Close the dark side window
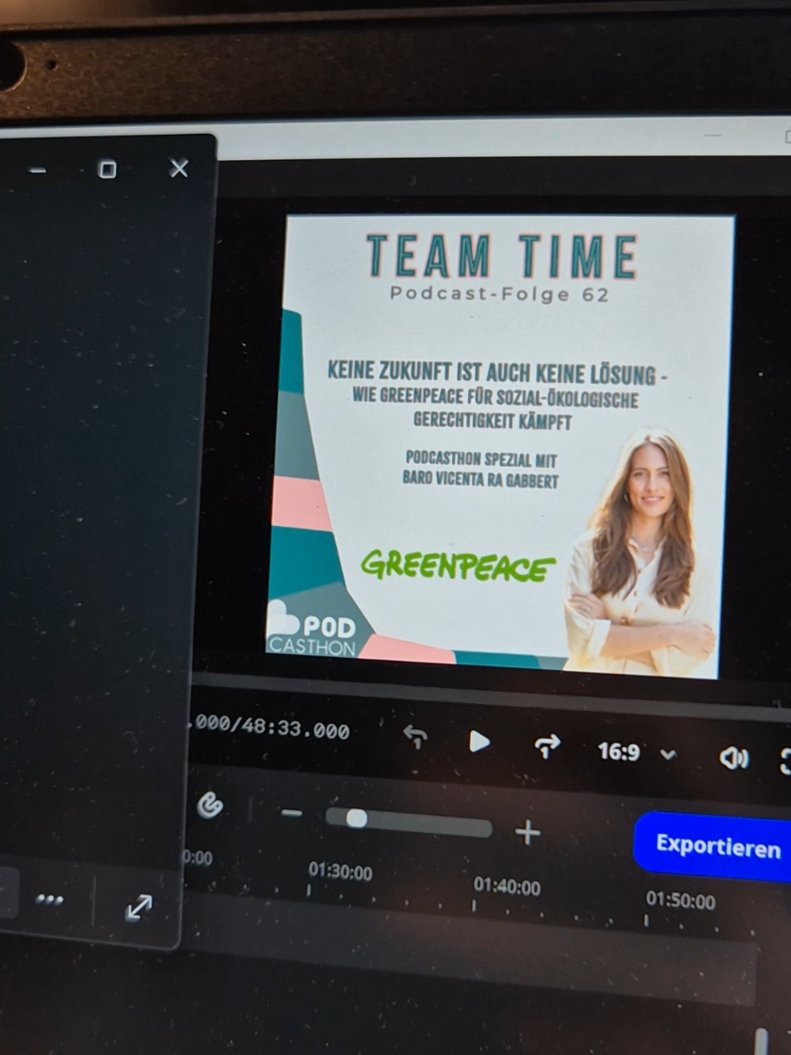 (x=178, y=168)
